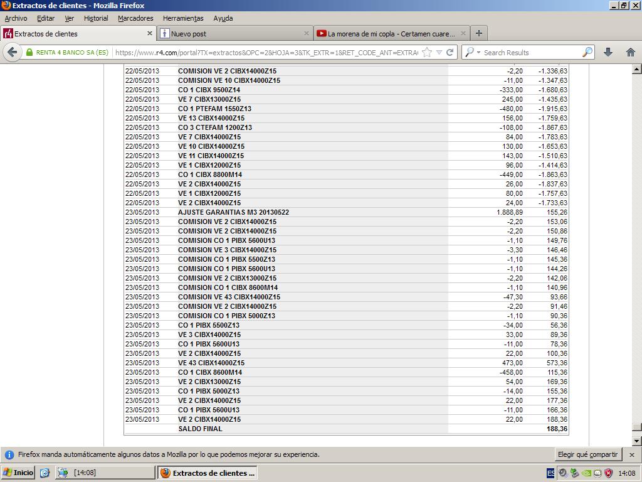Open the Archivo menu
The height and width of the screenshot is (482, 642).
tap(16, 18)
